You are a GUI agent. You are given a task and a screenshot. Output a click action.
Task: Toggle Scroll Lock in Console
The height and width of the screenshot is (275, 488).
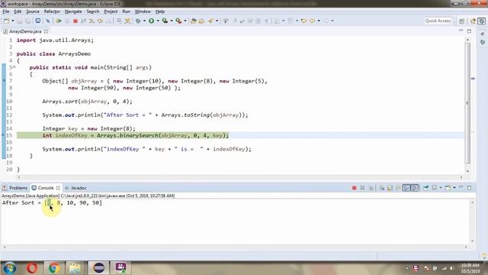[x=390, y=188]
